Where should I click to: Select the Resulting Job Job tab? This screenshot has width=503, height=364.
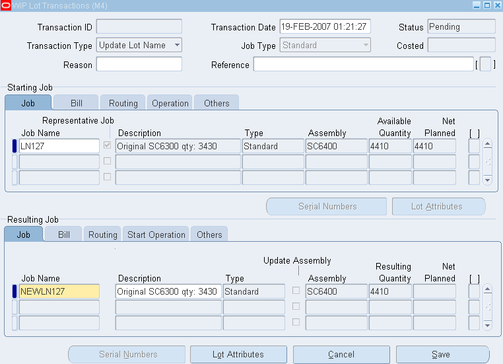pyautogui.click(x=23, y=235)
